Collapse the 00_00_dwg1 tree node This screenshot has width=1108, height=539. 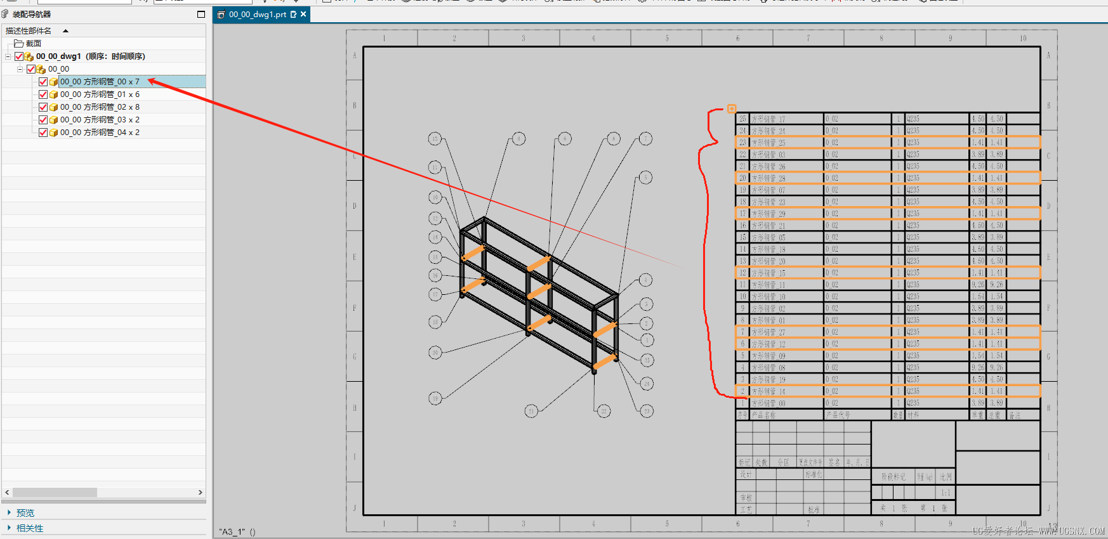click(8, 56)
